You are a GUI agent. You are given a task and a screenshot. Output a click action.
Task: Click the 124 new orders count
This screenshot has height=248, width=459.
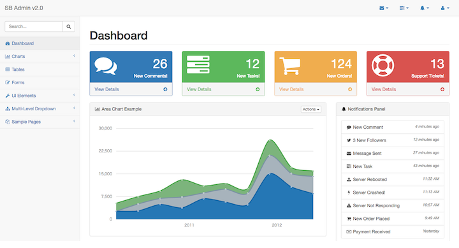click(341, 64)
